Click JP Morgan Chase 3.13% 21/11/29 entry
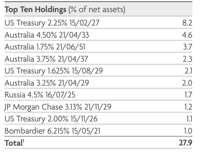The image size is (200, 152). [x=58, y=107]
